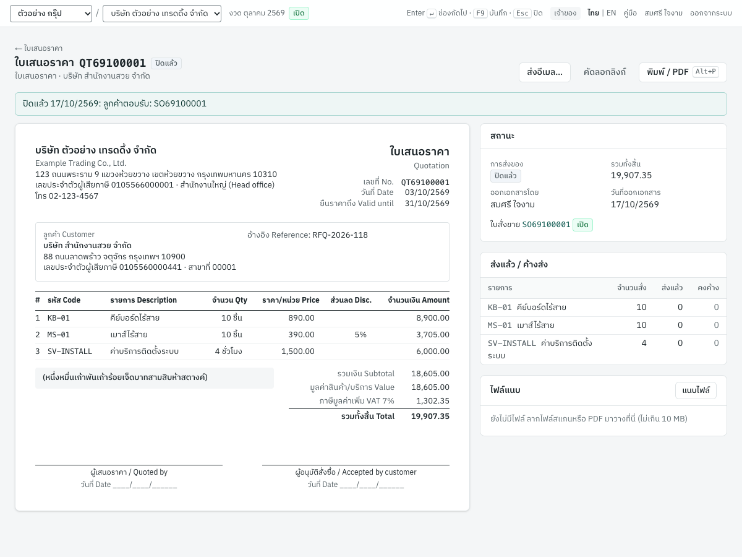Click the amount 6,000.00
The image size is (742, 557).
point(433,352)
